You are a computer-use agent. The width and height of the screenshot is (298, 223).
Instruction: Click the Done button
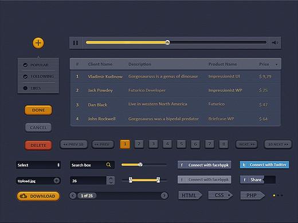click(38, 110)
